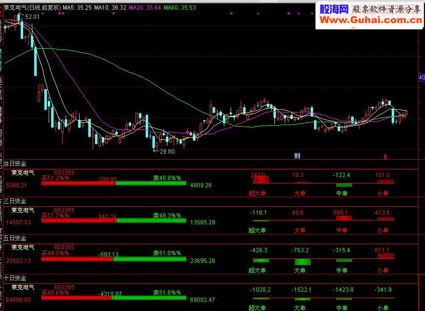This screenshot has height=311, width=425.
Task: Select the 十日资金 panel title
Action: point(14,278)
